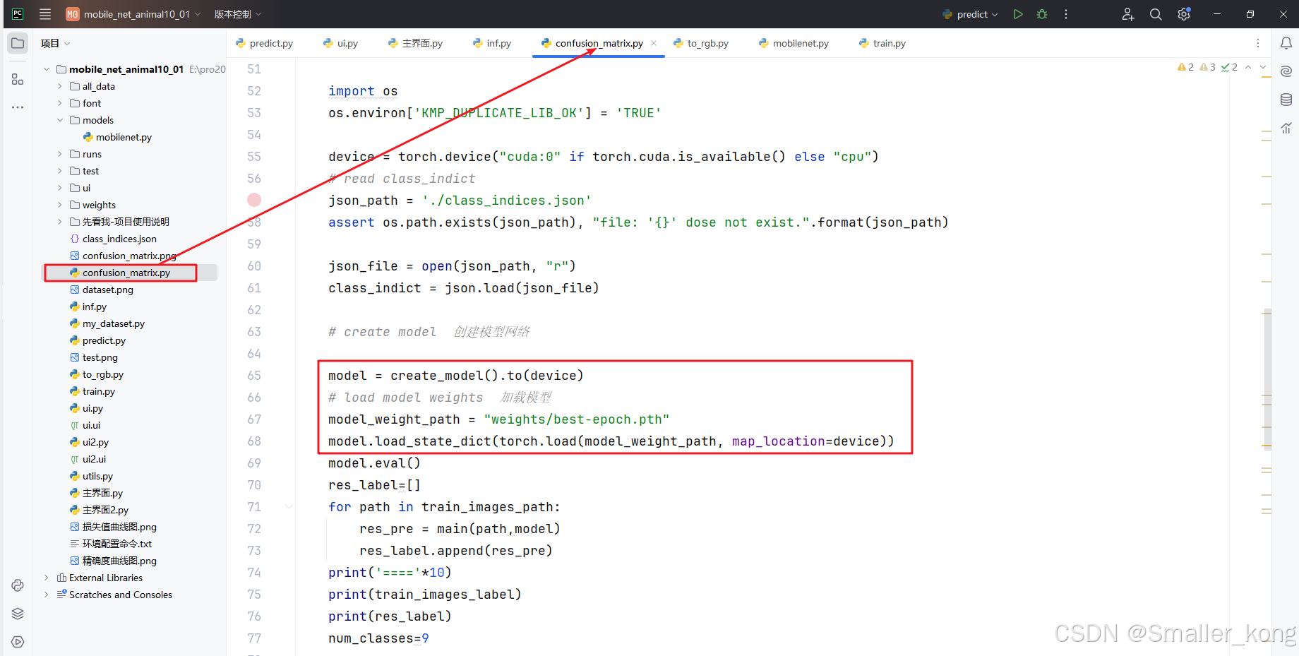Image resolution: width=1299 pixels, height=656 pixels.
Task: Close the confusion_matrix.py tab
Action: tap(654, 43)
